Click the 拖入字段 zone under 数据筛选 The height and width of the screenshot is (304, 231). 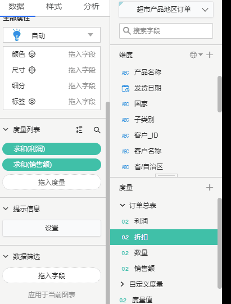pos(52,275)
